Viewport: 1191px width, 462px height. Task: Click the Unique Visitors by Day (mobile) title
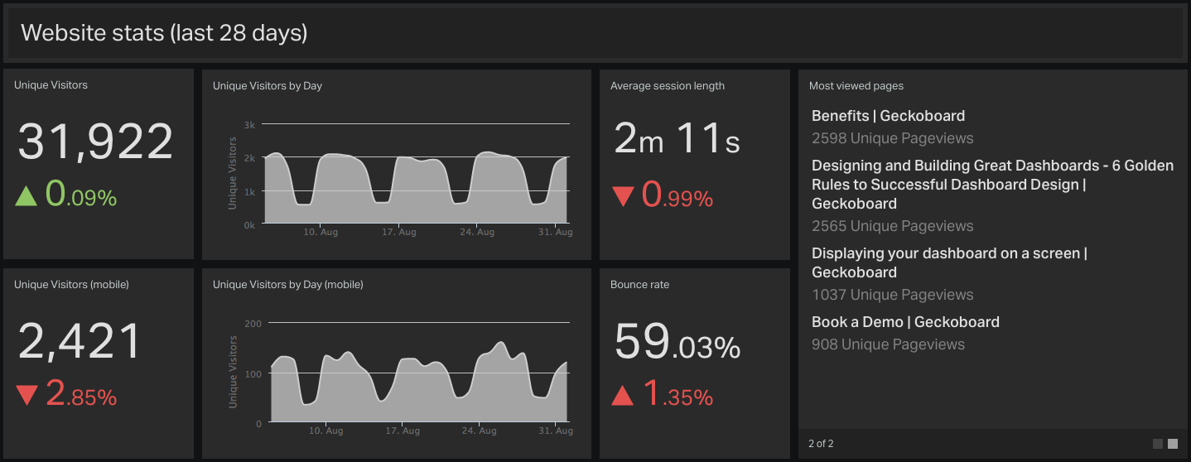pyautogui.click(x=288, y=284)
